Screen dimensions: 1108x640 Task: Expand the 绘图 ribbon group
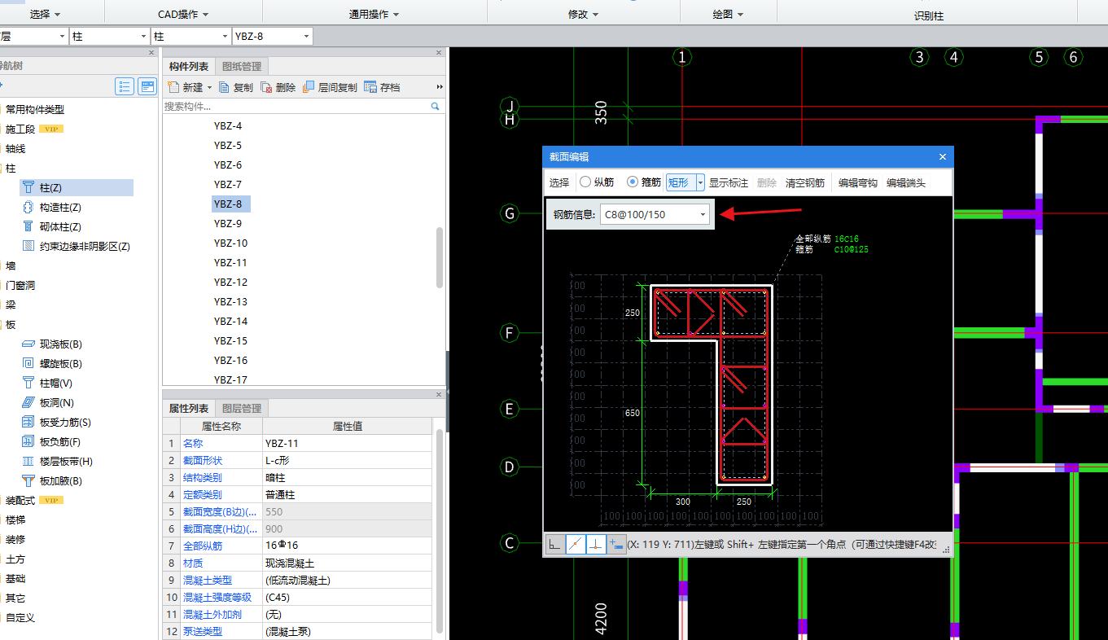click(728, 15)
